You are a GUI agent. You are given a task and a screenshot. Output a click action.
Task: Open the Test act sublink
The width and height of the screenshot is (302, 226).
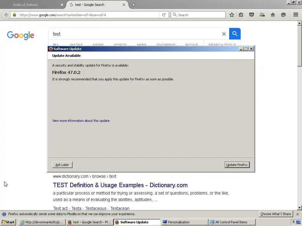(x=60, y=208)
